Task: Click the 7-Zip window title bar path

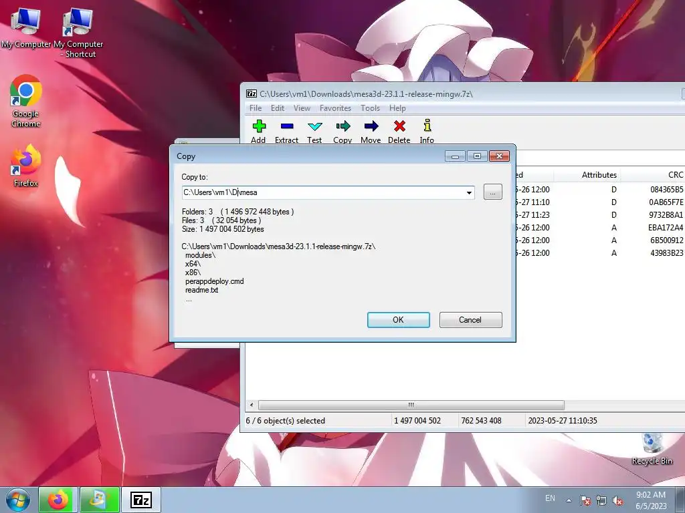Action: pyautogui.click(x=366, y=94)
